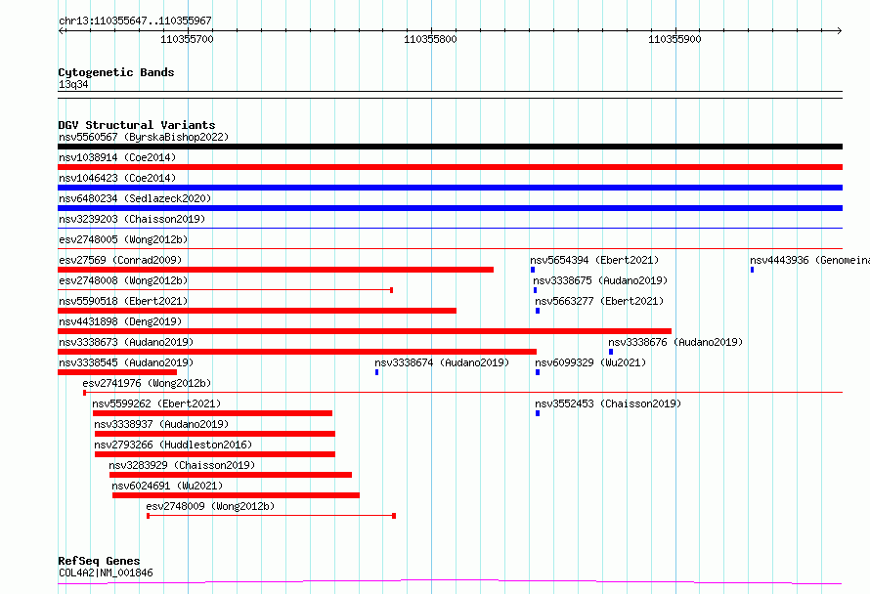
Task: Click ruler position 110355800
Action: coord(430,39)
